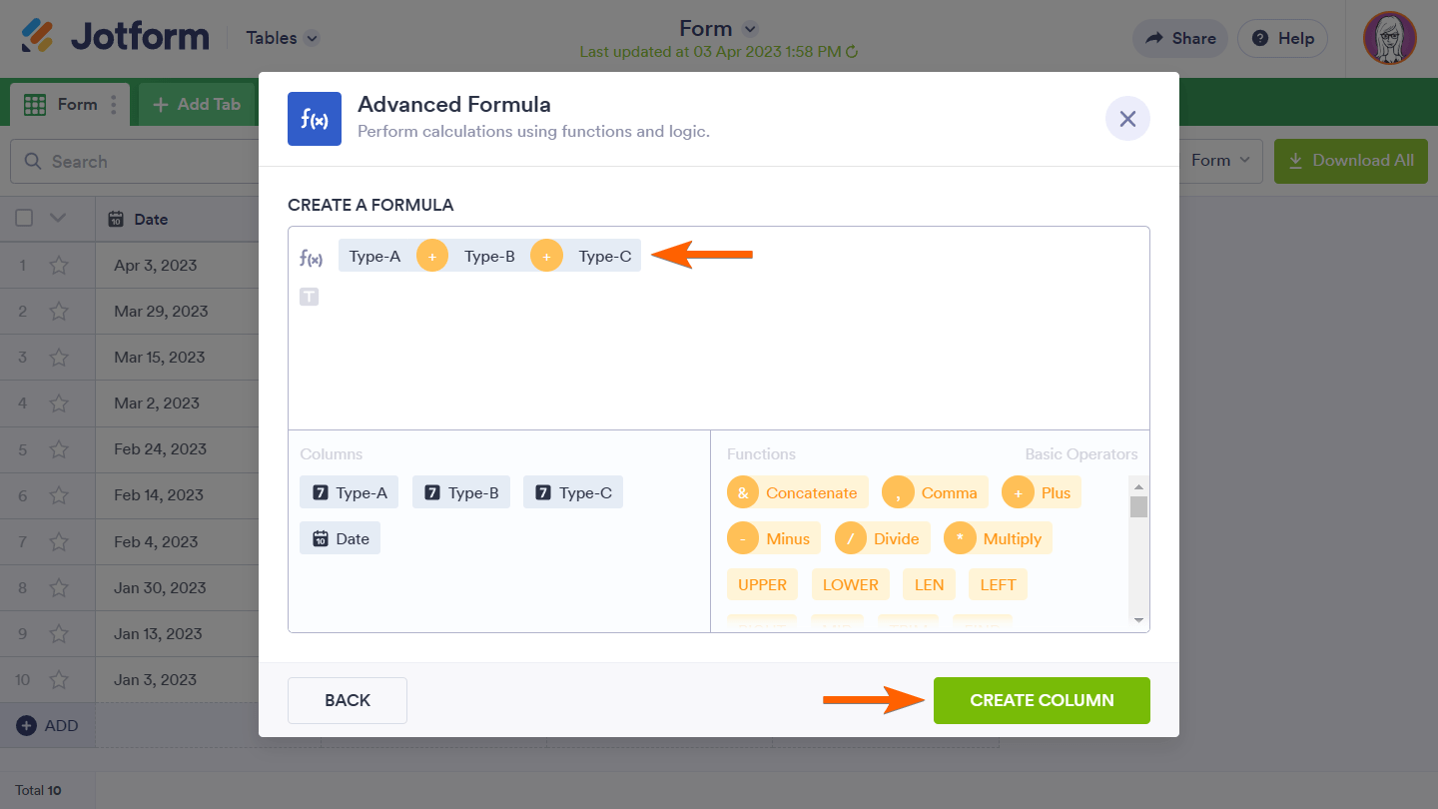The width and height of the screenshot is (1438, 809).
Task: Star the Mar 29, 2023 row
Action: (59, 312)
